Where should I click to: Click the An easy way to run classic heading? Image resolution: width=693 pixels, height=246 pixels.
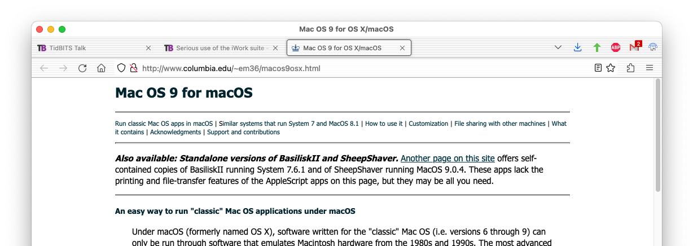235,212
